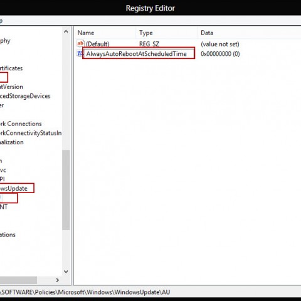Click the Data column header
The image size is (301, 301).
tap(207, 33)
